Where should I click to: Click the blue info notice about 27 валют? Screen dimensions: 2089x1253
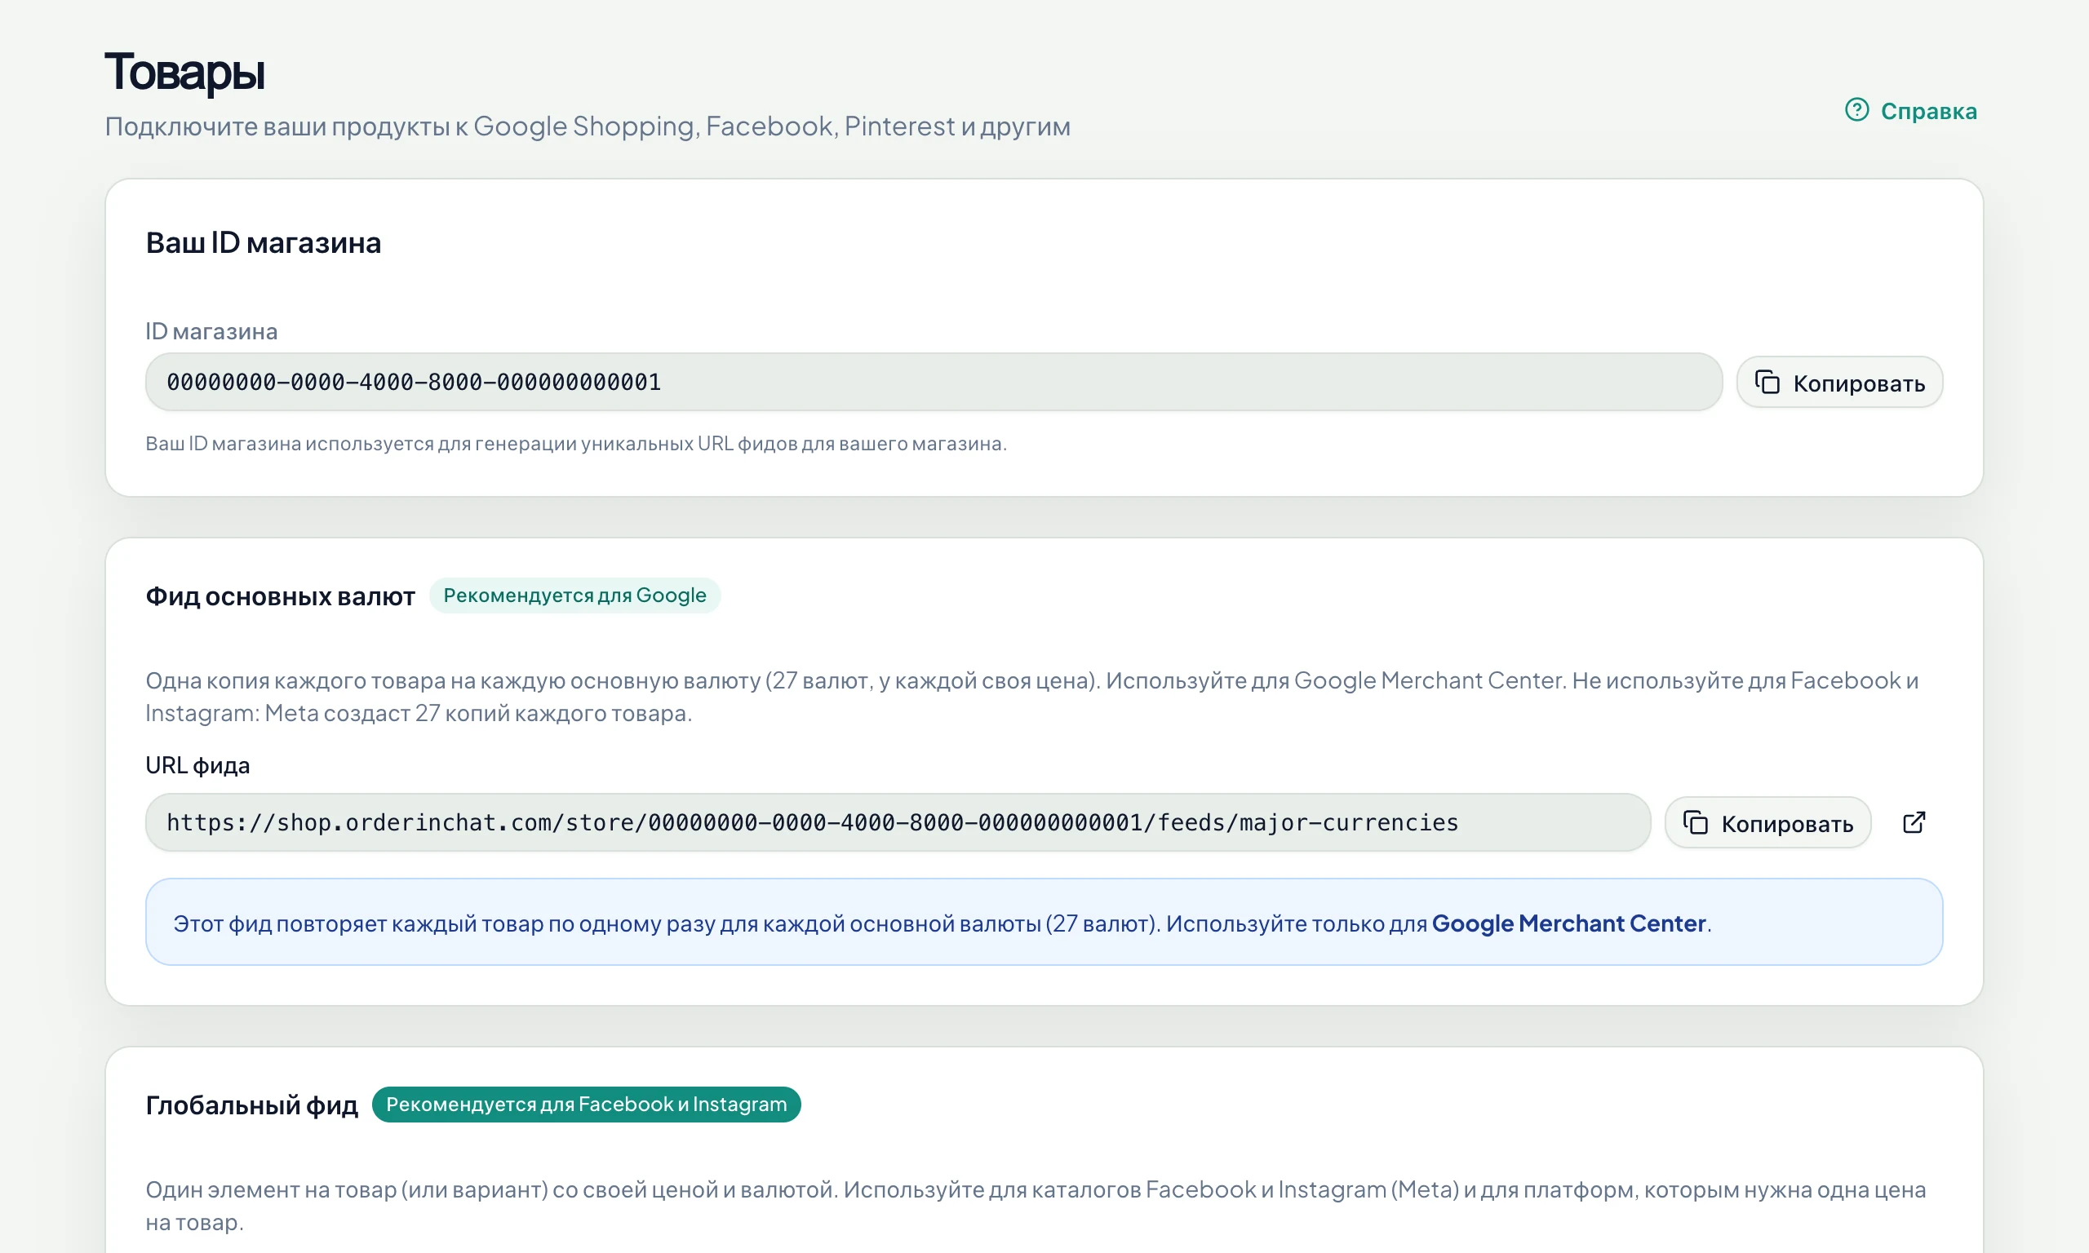click(1044, 922)
